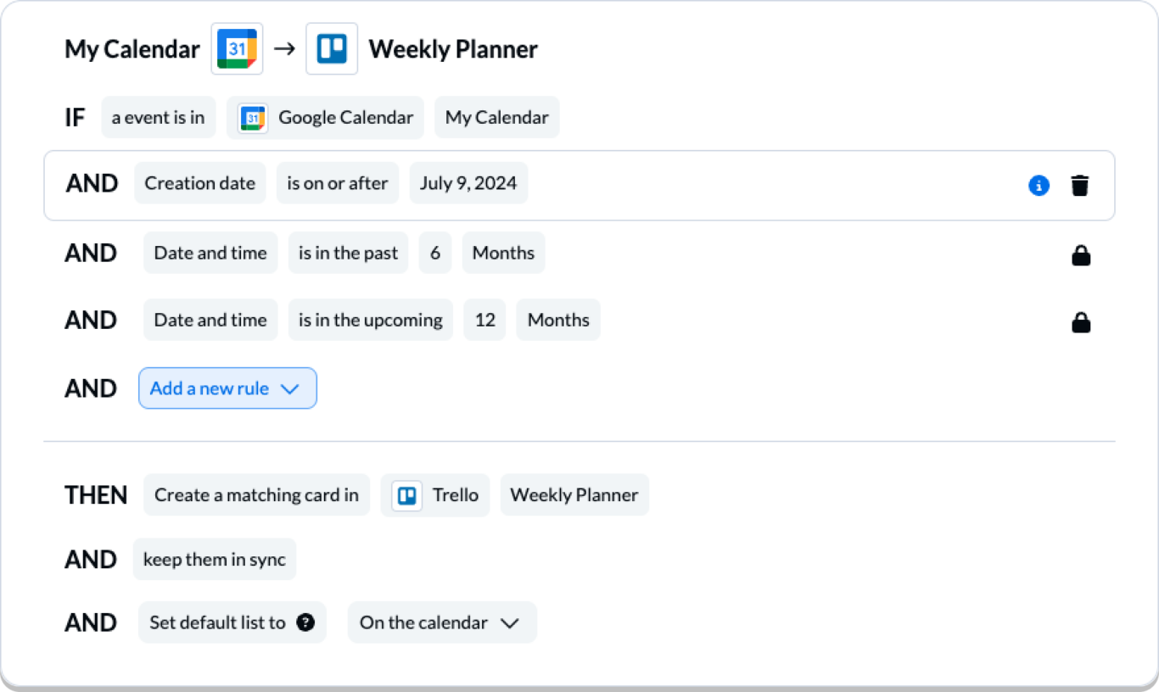
Task: Click the 'is in the upcoming' condition chip
Action: [x=371, y=320]
